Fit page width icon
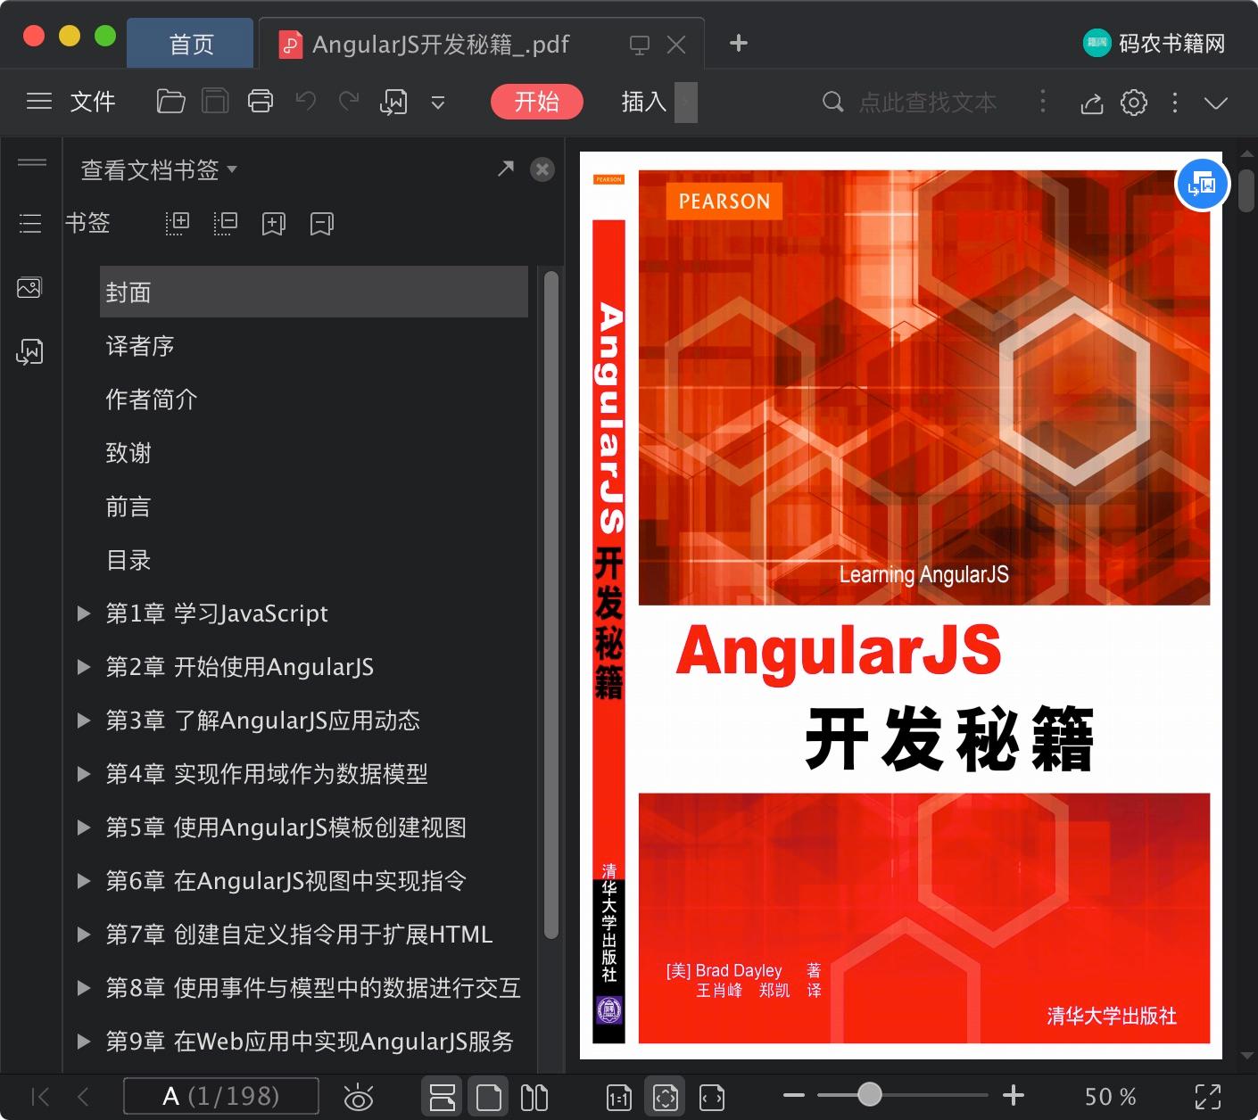Viewport: 1258px width, 1120px height. tap(711, 1097)
